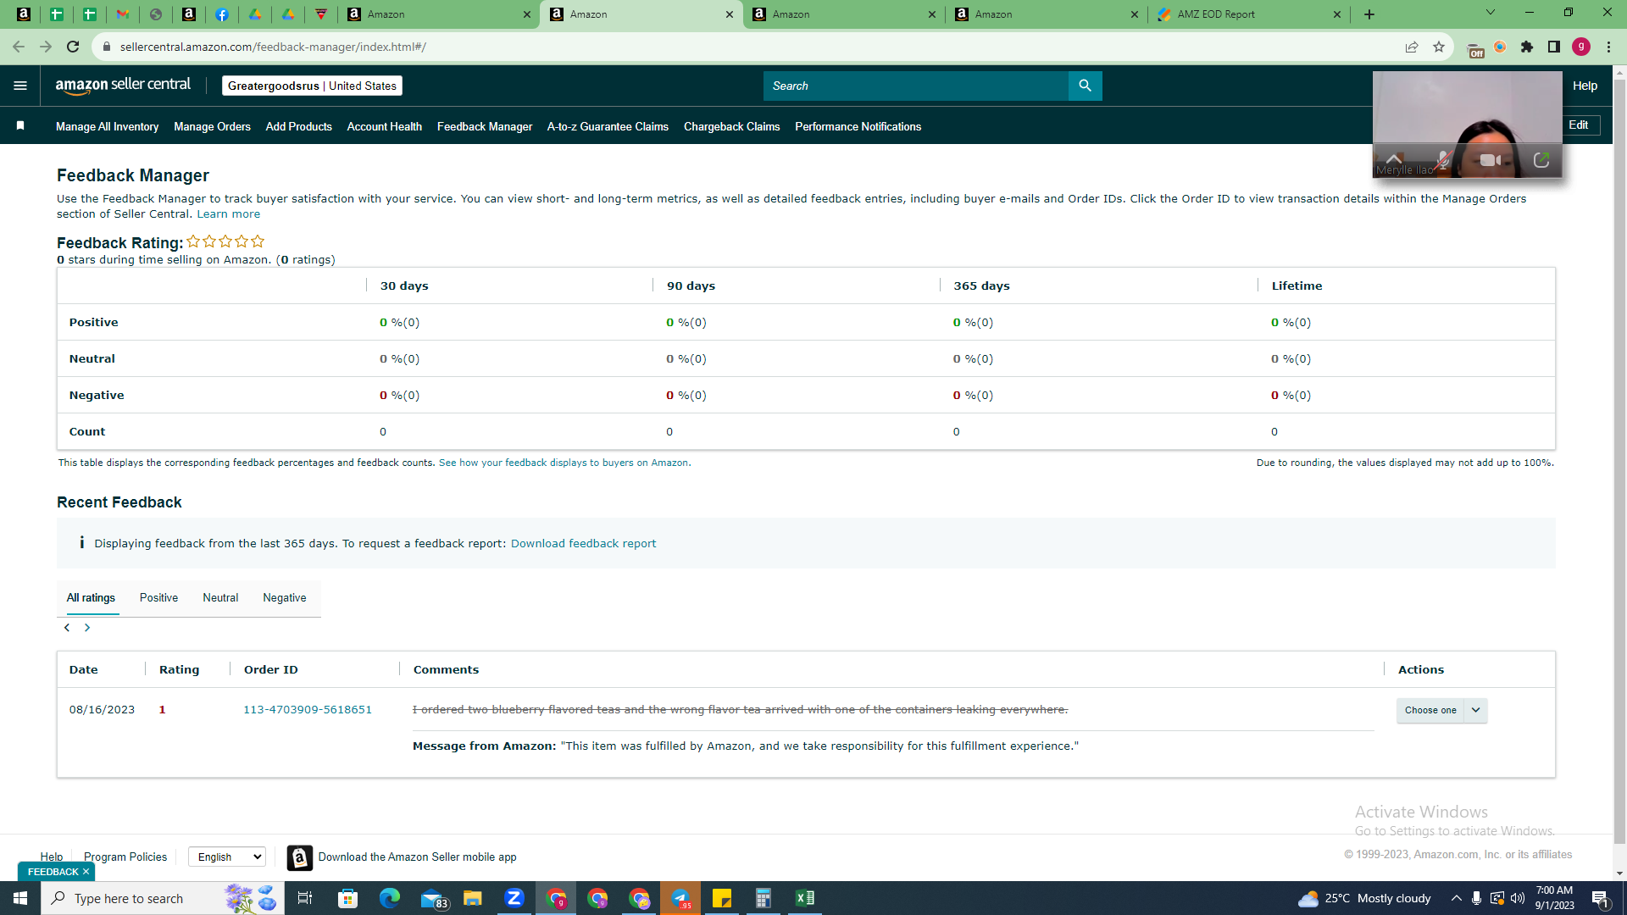Viewport: 1627px width, 915px height.
Task: Open pinned Gmail tab
Action: [123, 14]
